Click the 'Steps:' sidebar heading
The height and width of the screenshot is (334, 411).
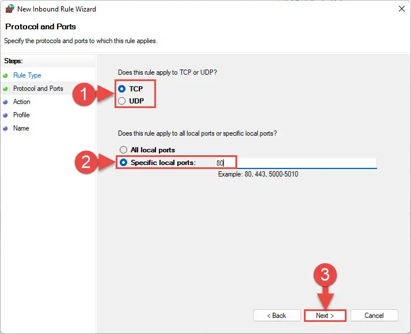click(x=13, y=61)
